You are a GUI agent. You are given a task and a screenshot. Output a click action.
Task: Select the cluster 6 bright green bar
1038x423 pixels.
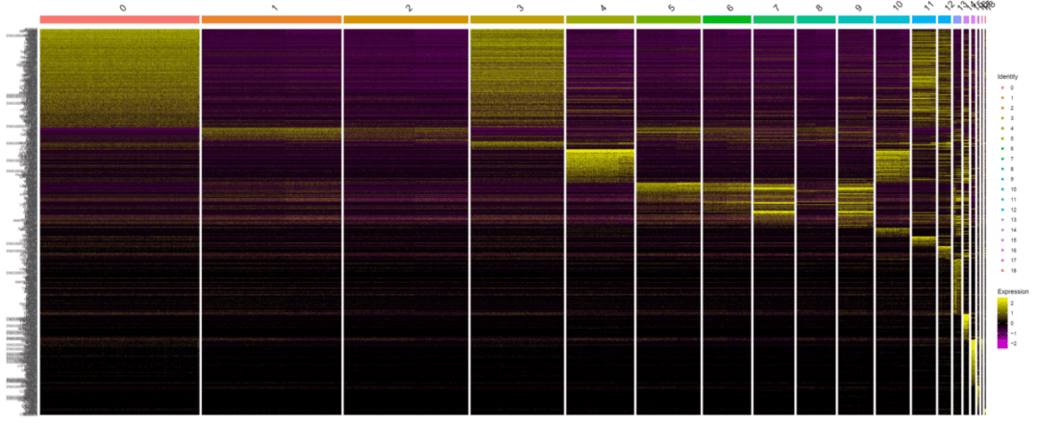[x=727, y=20]
